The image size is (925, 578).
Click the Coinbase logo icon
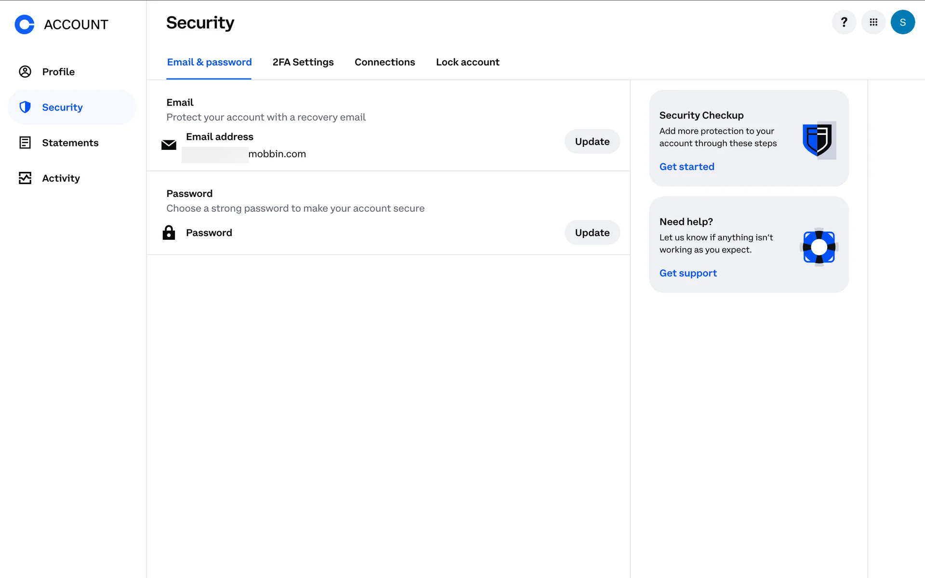click(x=25, y=24)
